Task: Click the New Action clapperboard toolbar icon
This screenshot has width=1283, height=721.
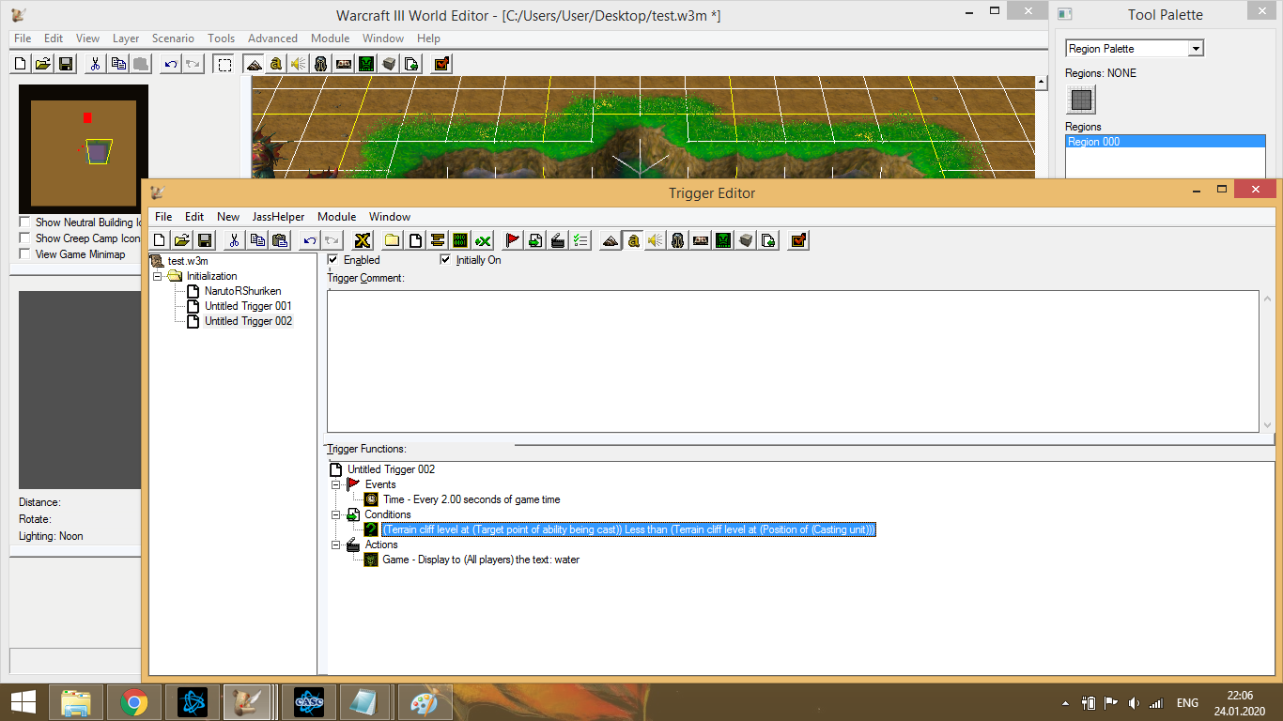Action: tap(557, 240)
